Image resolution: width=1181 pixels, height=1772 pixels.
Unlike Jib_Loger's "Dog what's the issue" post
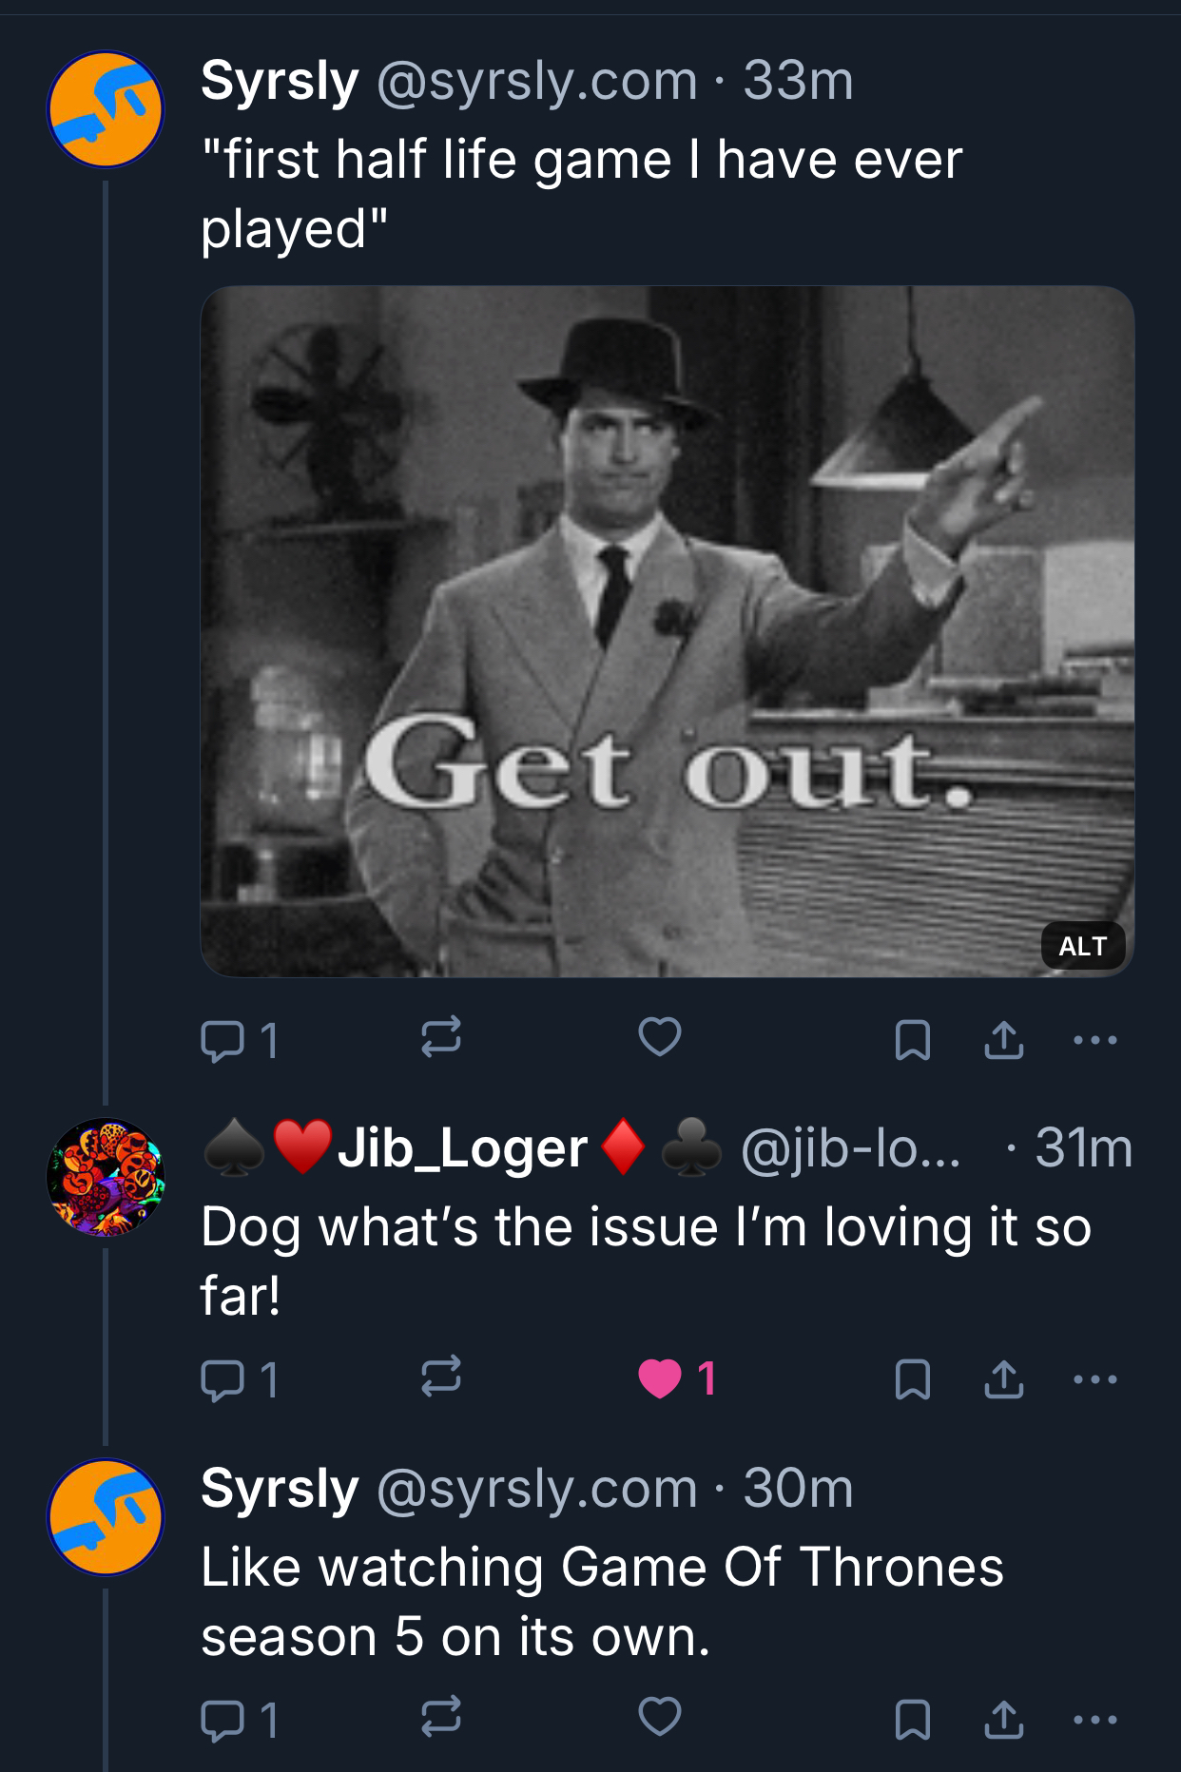[660, 1378]
